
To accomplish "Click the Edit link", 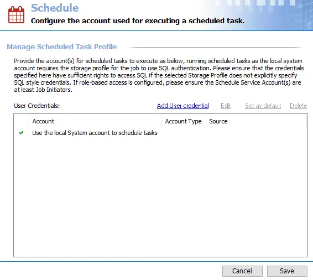I will tap(226, 106).
